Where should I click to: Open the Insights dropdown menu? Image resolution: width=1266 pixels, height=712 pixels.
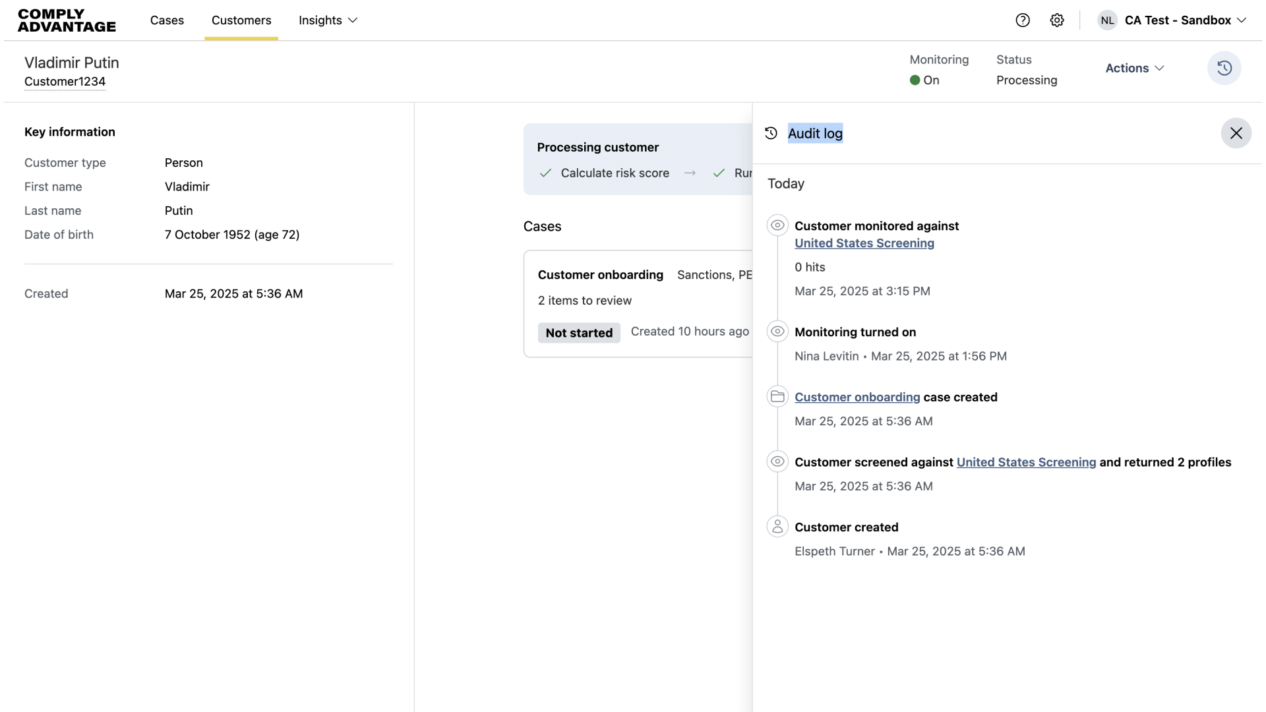pyautogui.click(x=328, y=20)
